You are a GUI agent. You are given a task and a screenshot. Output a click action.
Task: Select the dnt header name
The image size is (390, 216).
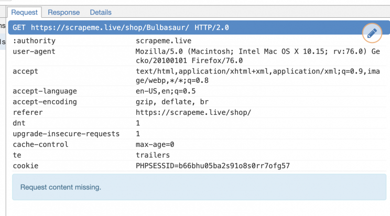coord(19,123)
